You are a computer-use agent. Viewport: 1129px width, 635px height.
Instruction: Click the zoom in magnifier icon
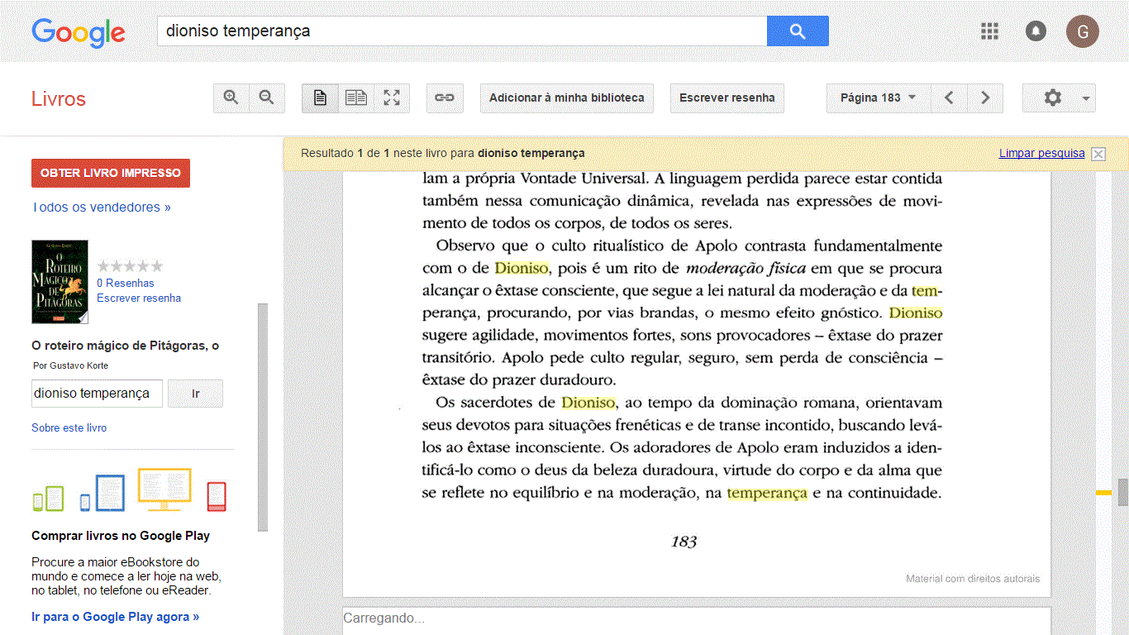(231, 98)
